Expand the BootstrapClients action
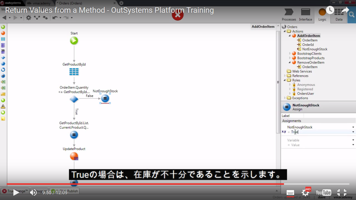This screenshot has width=356, height=200. [290, 53]
